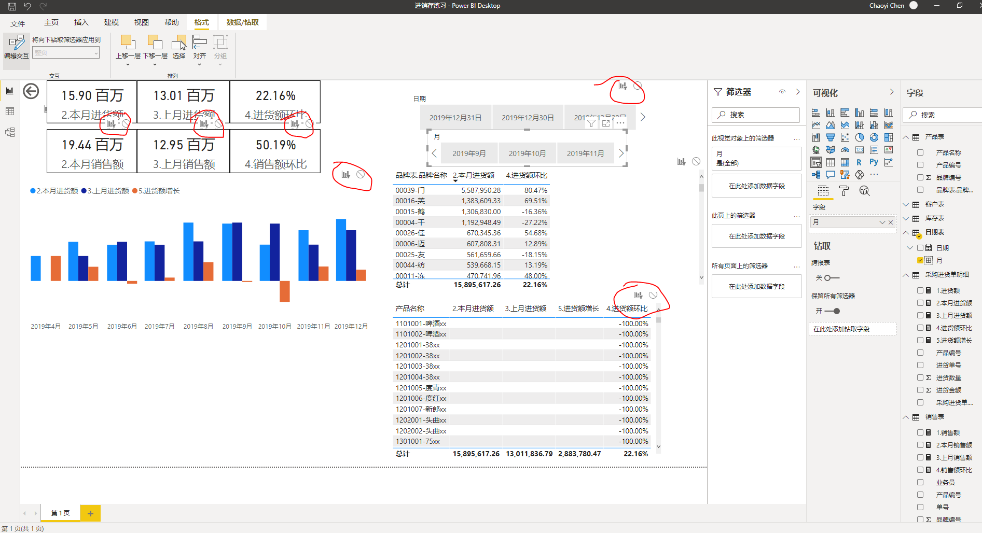Select the Q&A speech bubble visual
This screenshot has width=982, height=533.
coord(831,175)
